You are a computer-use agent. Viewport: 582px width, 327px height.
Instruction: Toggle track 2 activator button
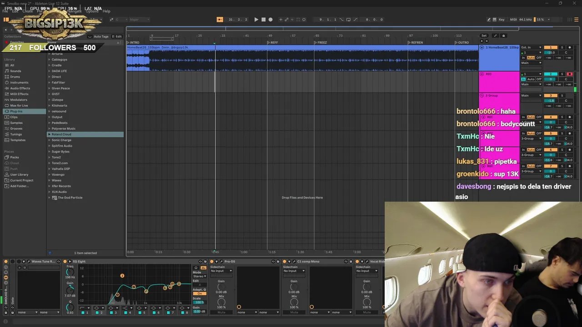pyautogui.click(x=551, y=74)
